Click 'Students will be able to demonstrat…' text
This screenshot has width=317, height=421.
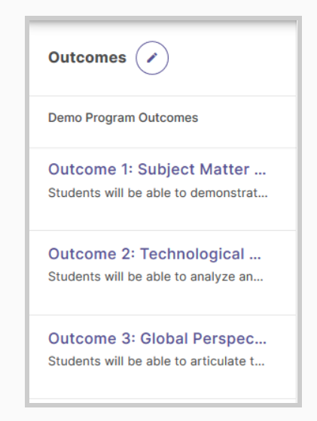pyautogui.click(x=158, y=192)
